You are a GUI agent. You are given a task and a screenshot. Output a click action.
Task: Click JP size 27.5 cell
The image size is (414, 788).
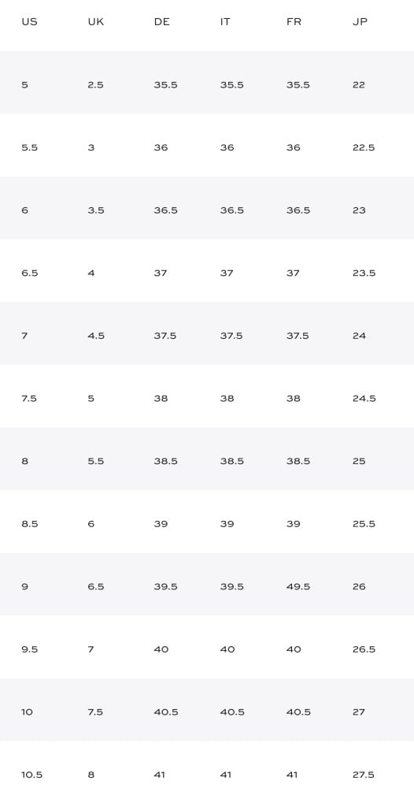click(x=364, y=775)
